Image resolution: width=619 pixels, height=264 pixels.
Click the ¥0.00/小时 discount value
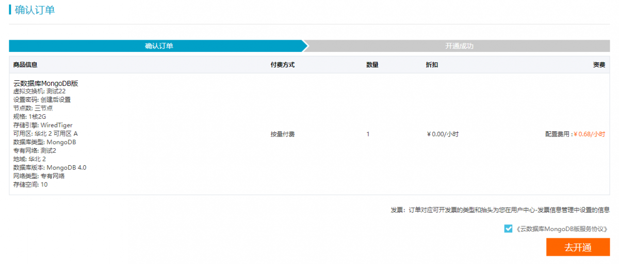(x=443, y=134)
